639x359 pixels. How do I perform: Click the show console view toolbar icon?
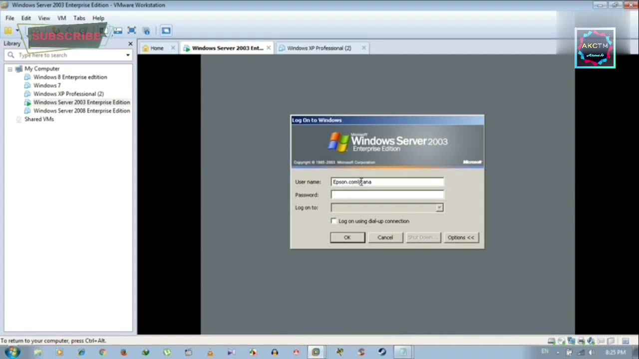click(118, 30)
